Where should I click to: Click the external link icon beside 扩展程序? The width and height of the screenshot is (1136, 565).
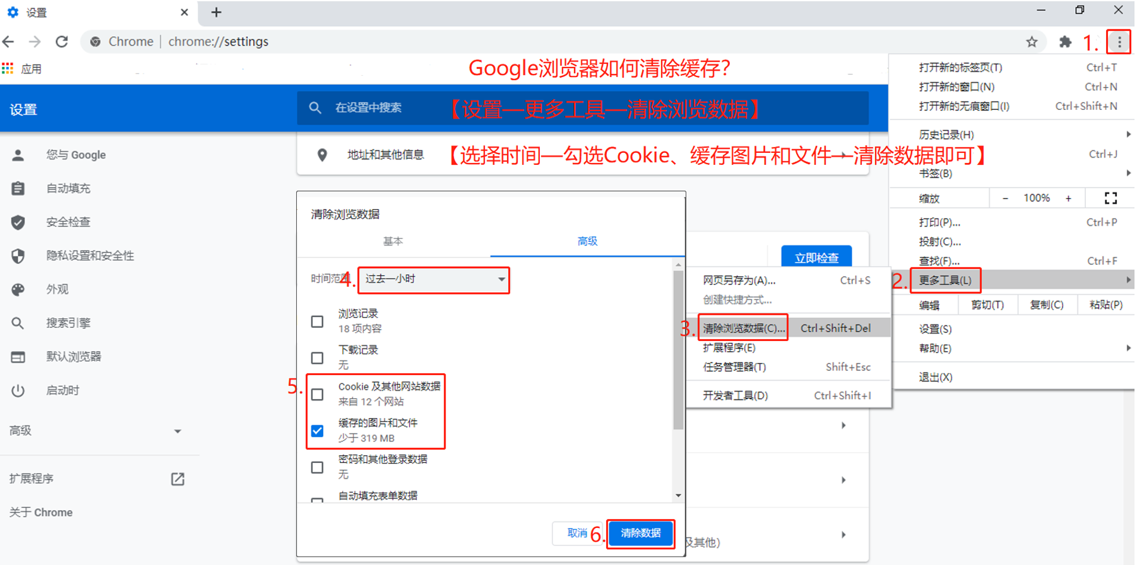click(x=177, y=479)
